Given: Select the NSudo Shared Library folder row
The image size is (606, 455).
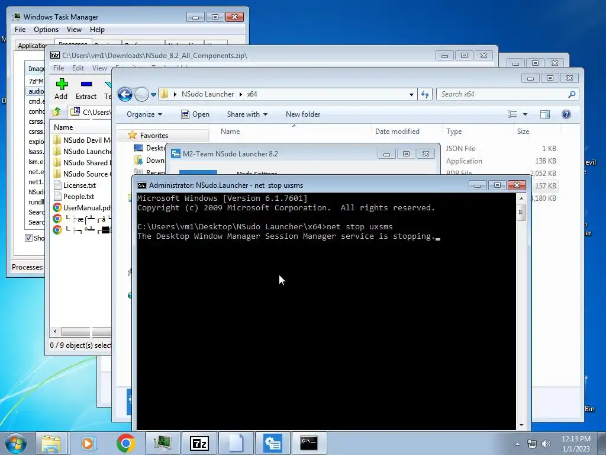Looking at the screenshot, I should pos(82,162).
